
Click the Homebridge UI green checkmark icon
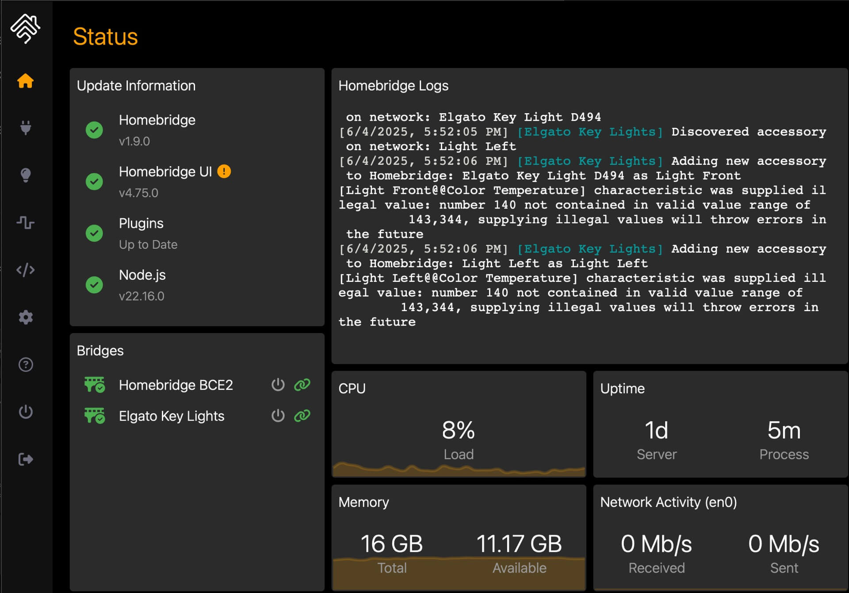(94, 182)
